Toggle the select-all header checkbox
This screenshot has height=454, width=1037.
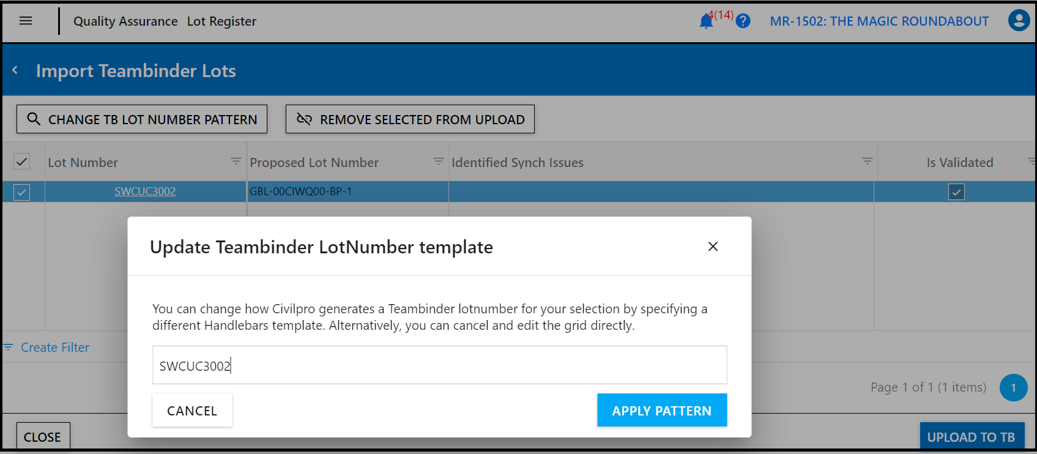[21, 162]
